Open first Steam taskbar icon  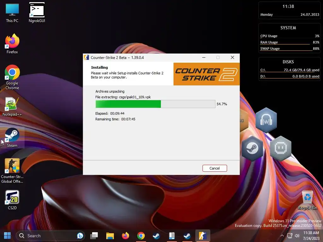click(156, 236)
